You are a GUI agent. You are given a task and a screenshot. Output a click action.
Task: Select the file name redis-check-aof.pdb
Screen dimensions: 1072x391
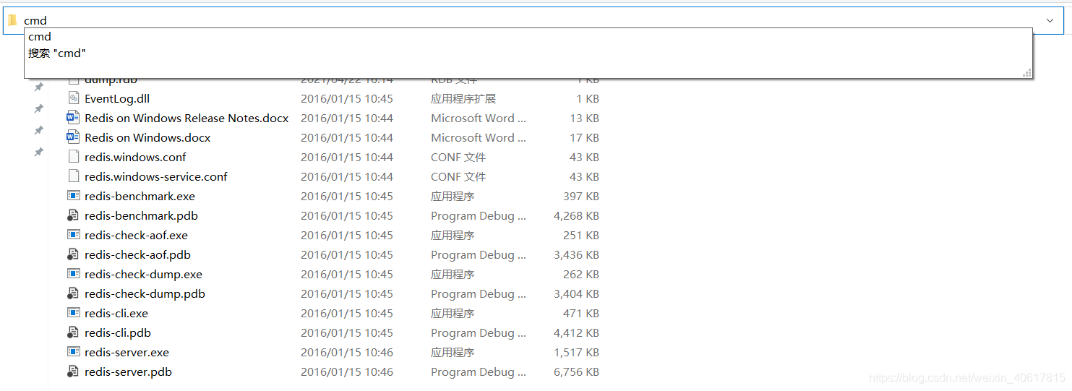click(x=137, y=254)
